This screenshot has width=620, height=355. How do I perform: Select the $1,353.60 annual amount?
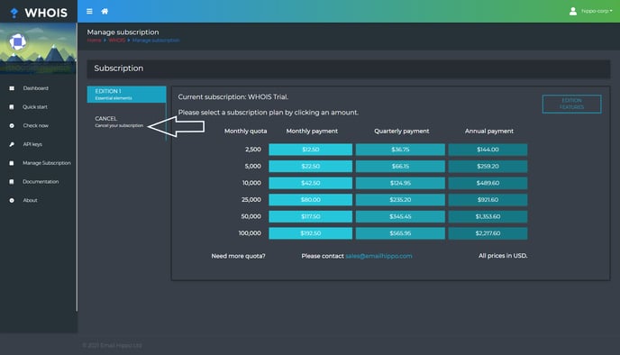click(488, 216)
